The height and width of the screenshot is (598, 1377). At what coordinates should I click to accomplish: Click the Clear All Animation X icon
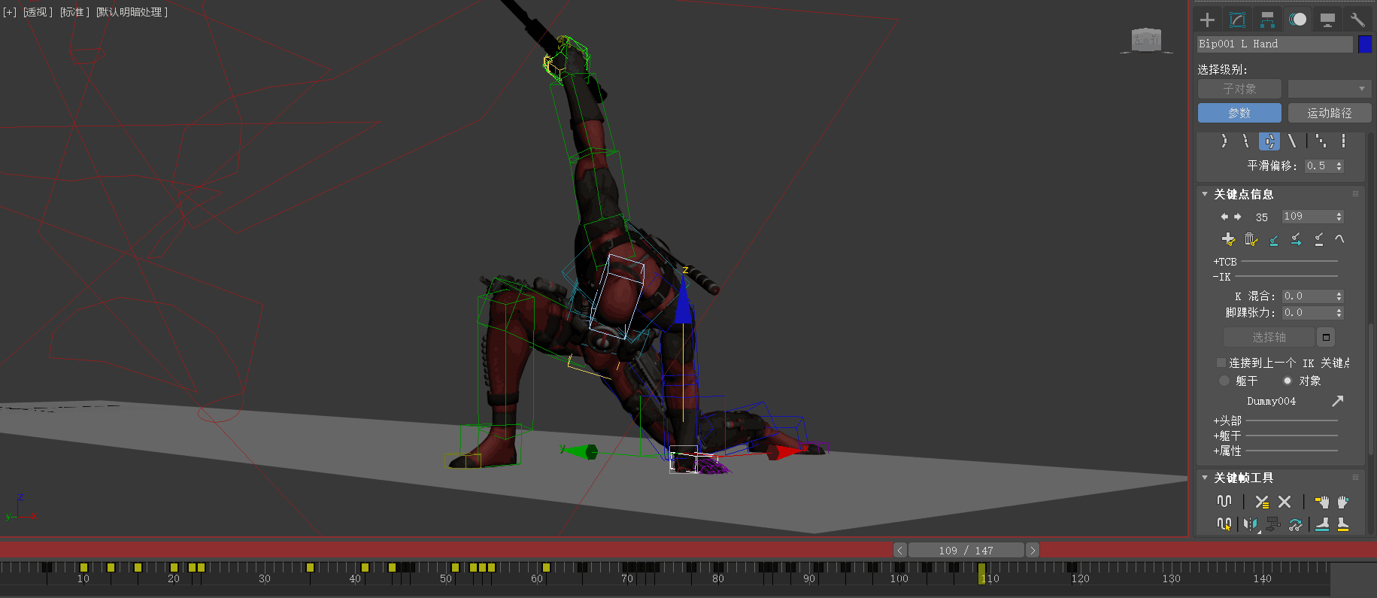1284,501
